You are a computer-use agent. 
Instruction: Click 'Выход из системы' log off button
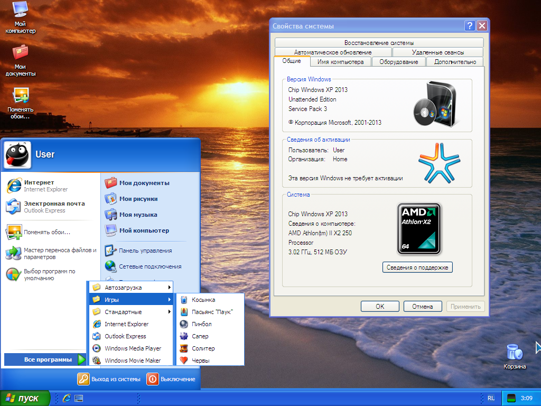[x=109, y=379]
